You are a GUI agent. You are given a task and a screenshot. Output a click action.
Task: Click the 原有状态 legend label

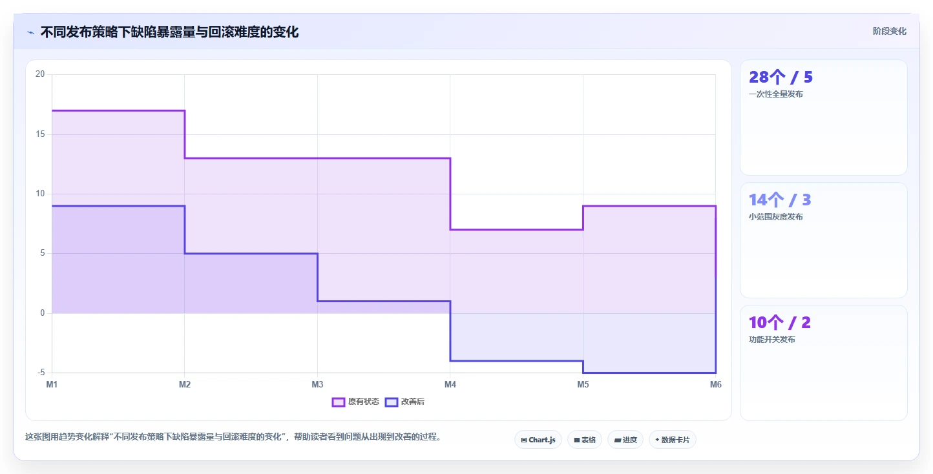tap(364, 402)
